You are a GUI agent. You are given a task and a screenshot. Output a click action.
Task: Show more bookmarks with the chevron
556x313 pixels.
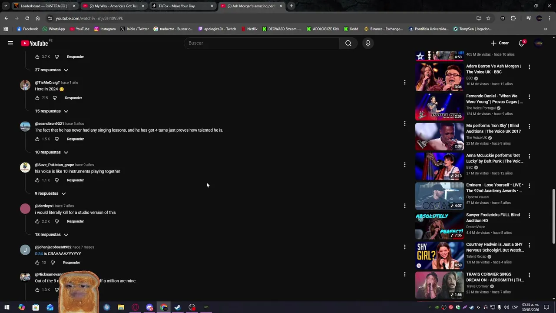[545, 29]
